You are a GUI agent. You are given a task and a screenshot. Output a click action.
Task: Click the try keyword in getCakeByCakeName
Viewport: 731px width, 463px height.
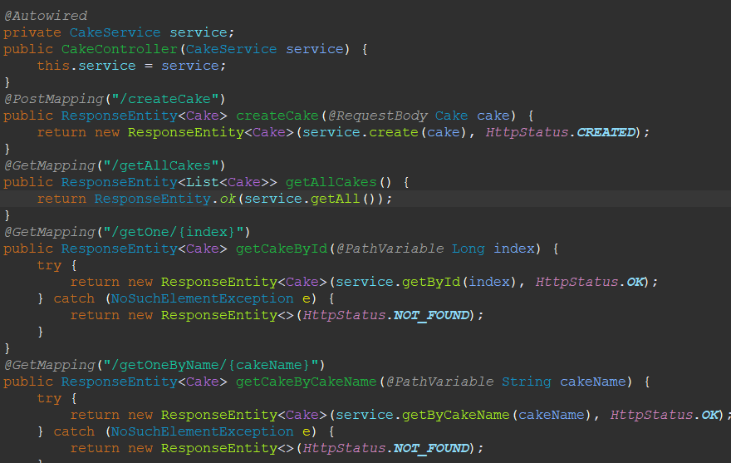click(x=49, y=399)
